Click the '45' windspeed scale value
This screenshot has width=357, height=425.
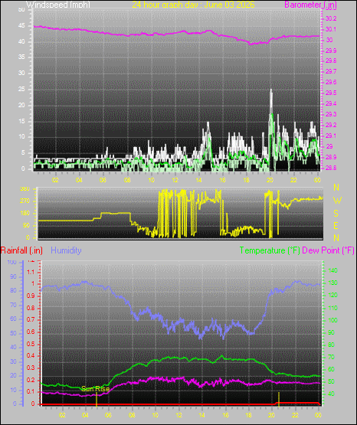(x=21, y=26)
